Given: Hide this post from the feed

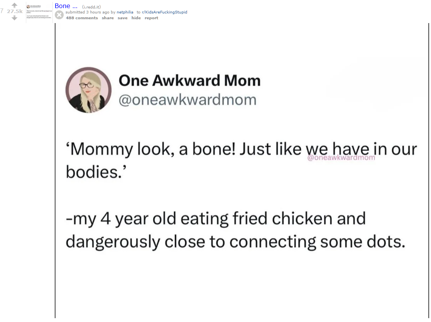Looking at the screenshot, I should click(136, 18).
